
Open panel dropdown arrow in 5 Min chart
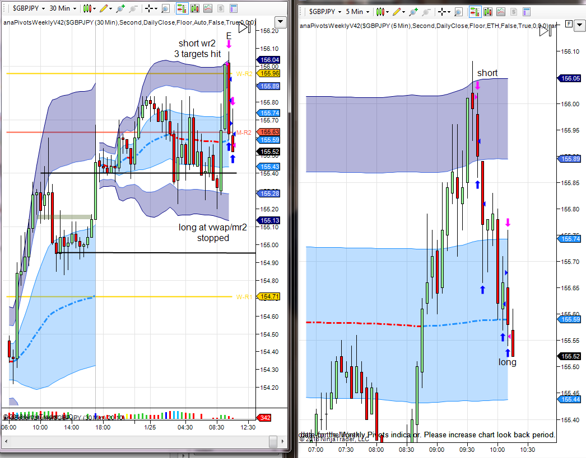579,26
